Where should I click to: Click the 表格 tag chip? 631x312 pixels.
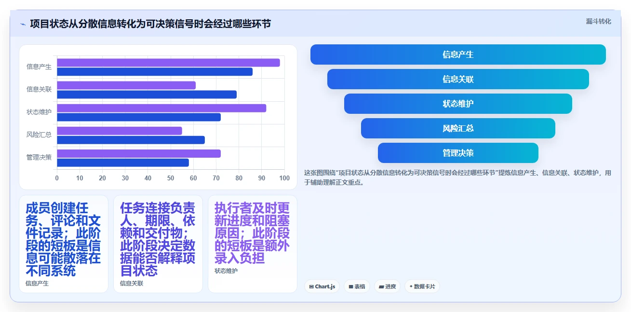(x=357, y=286)
